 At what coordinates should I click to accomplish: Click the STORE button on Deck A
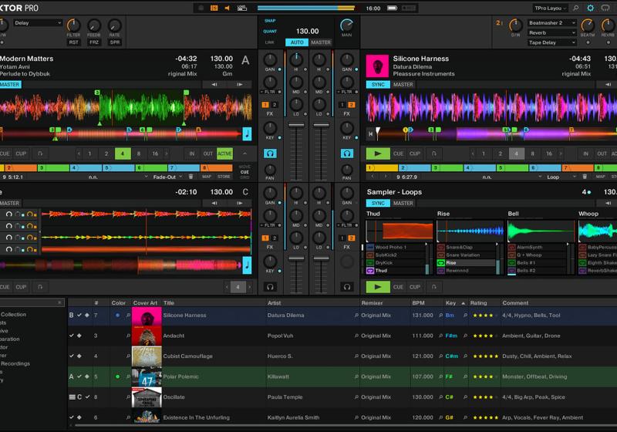(x=224, y=177)
